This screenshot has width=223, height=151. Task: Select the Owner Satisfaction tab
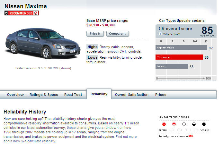[x=132, y=95]
